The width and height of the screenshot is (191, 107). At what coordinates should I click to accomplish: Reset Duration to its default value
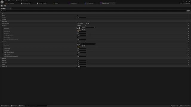tap(188, 64)
